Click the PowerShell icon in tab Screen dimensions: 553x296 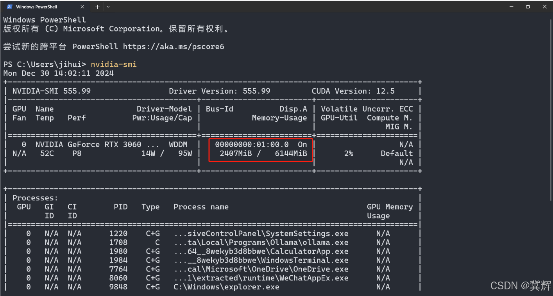click(10, 7)
